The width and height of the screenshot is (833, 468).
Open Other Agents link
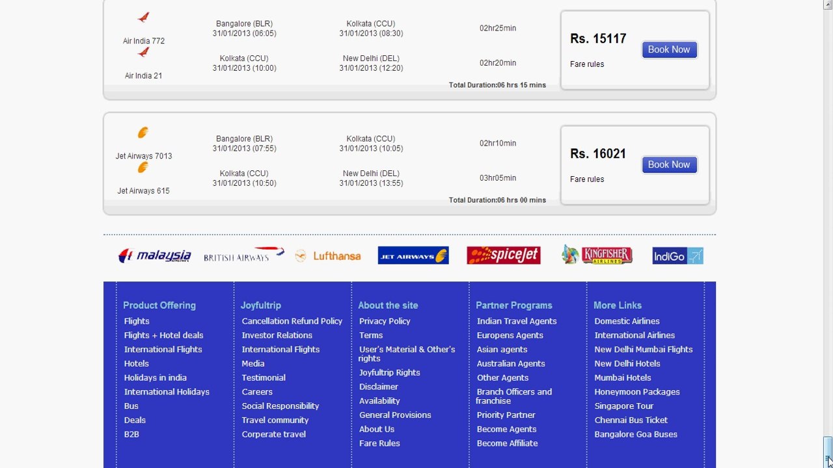coord(502,378)
